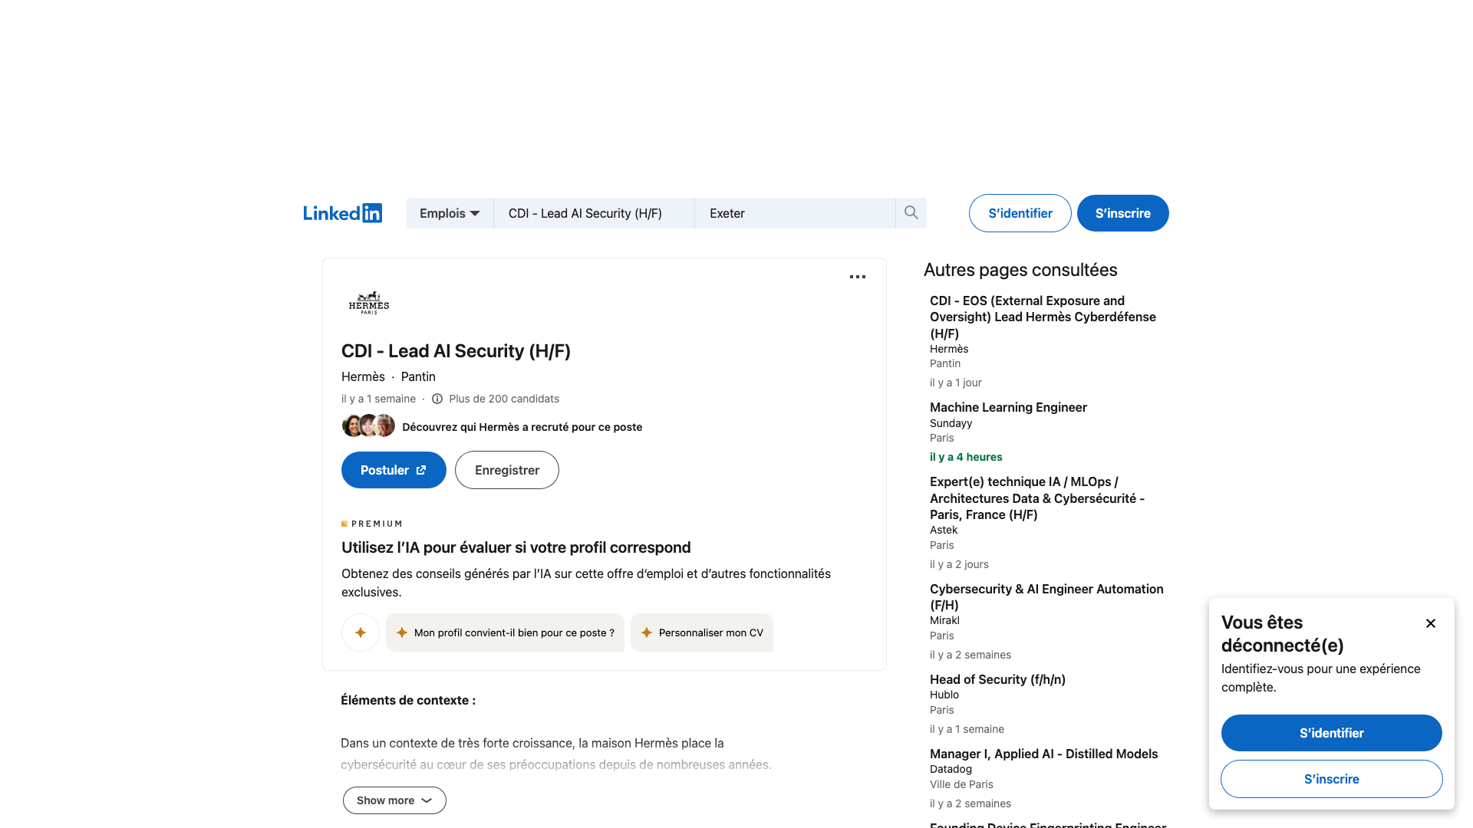Click the Premium badge label
Screen dimensions: 1473x828
pos(372,524)
